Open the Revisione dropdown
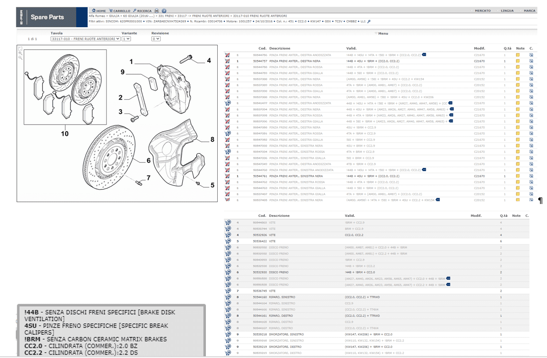 coord(156,39)
